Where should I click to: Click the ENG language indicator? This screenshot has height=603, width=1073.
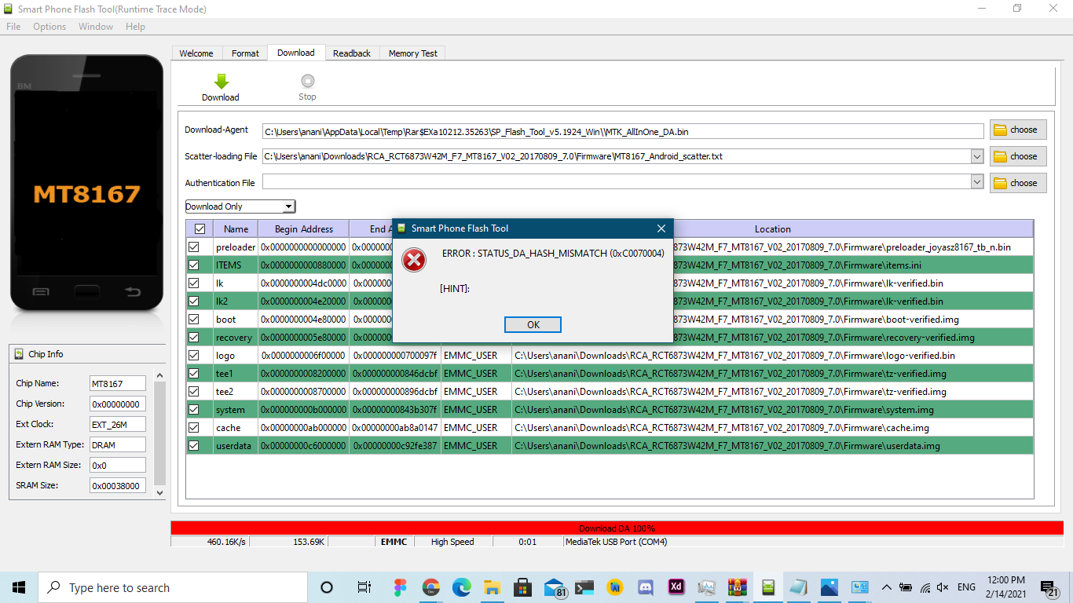click(966, 587)
